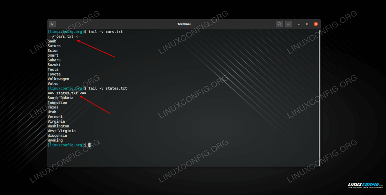Click the '==> states.txt <==' header line
Screen dimensions: 386x195
[x=67, y=93]
